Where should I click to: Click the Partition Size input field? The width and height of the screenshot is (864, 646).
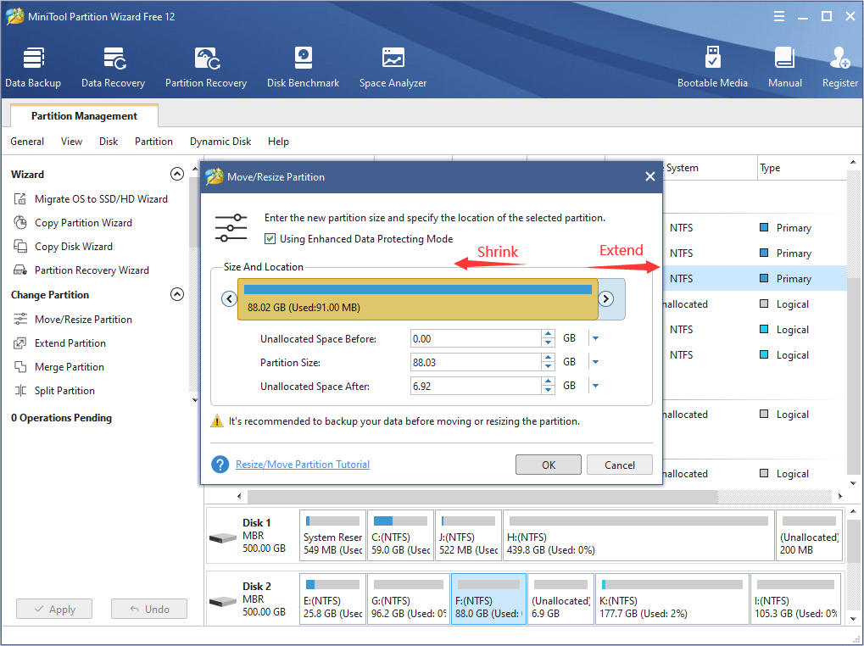coord(476,362)
